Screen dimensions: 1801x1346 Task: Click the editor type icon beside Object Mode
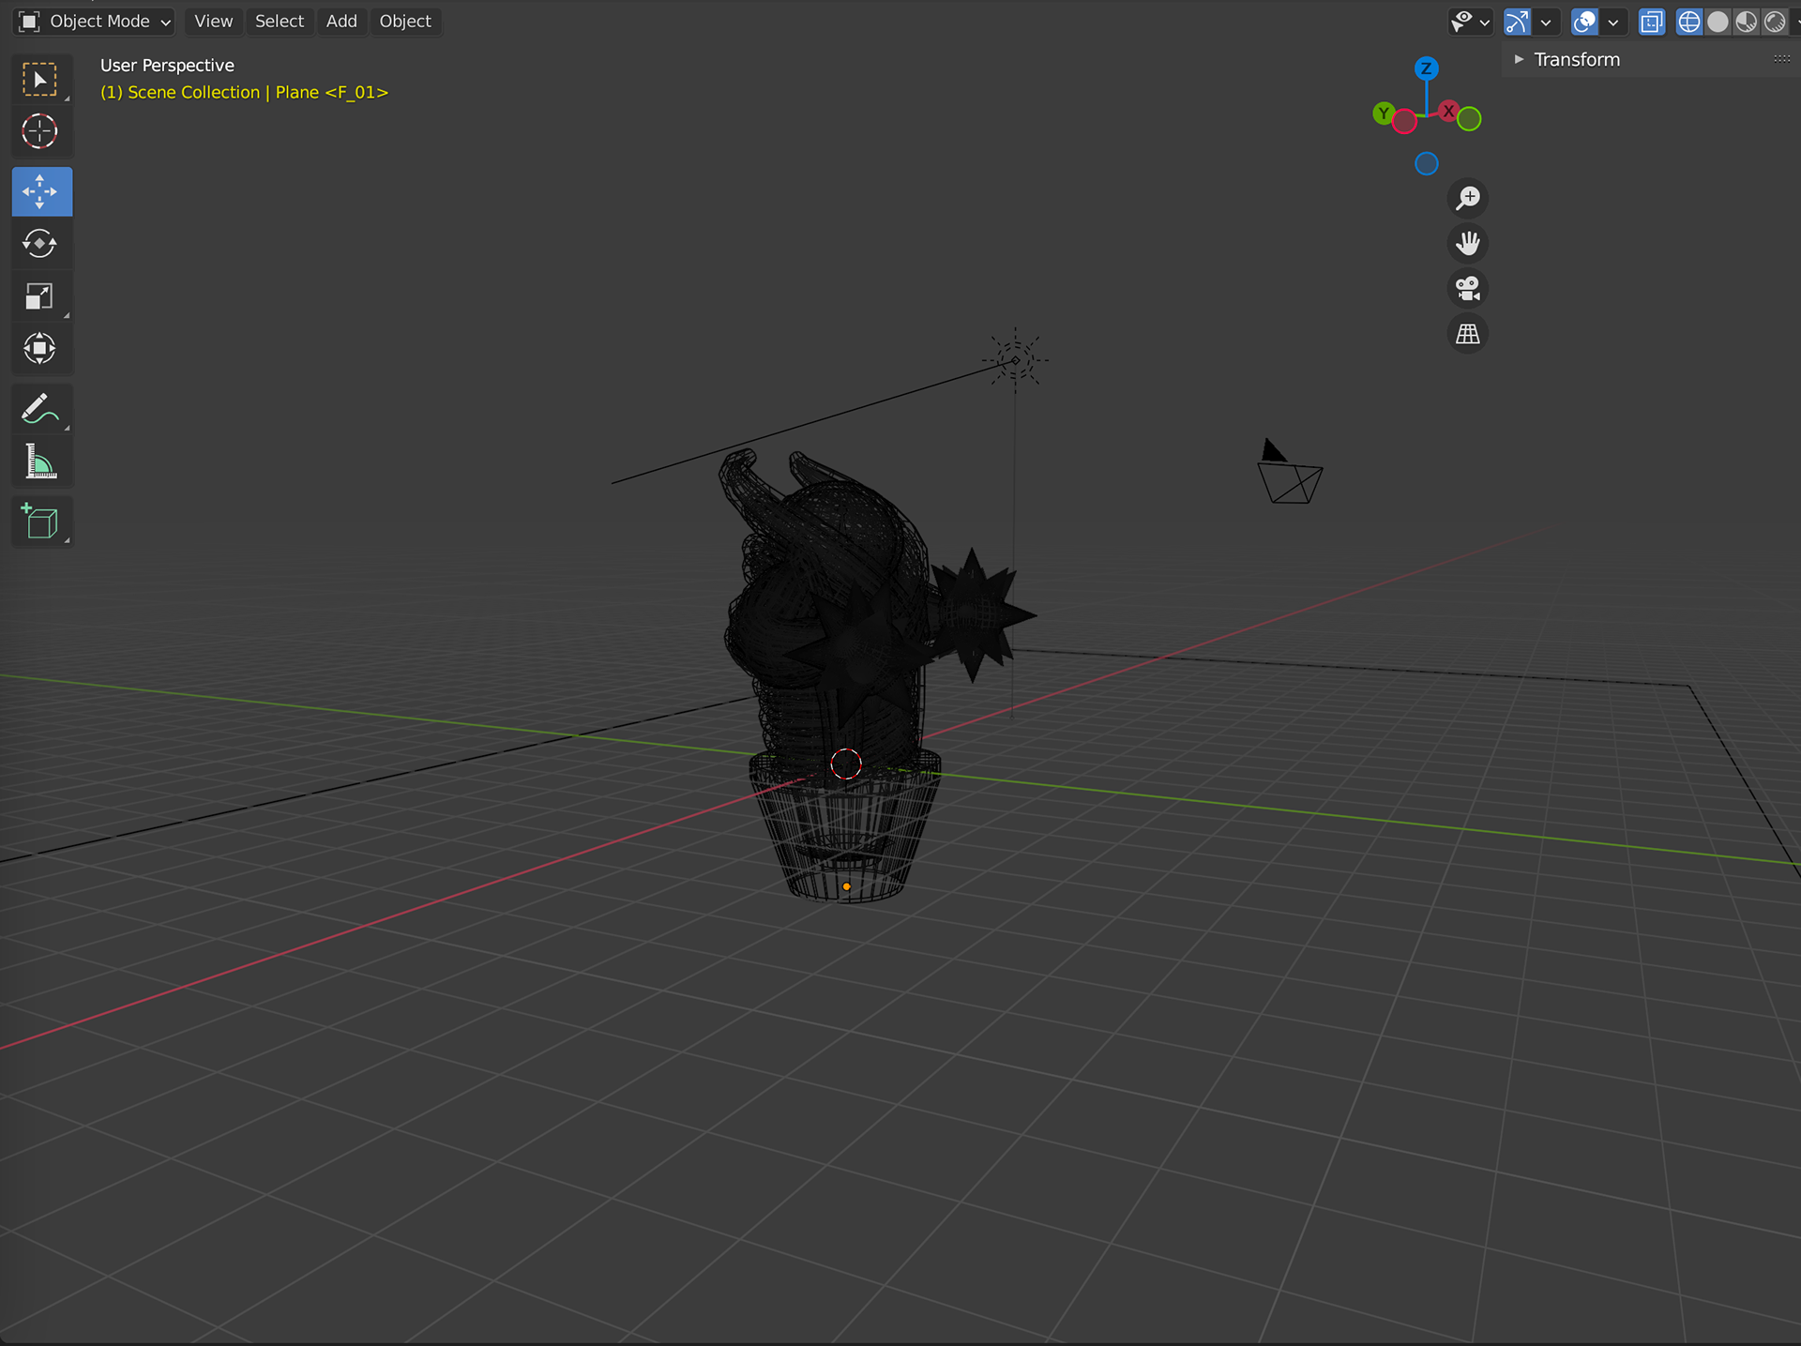tap(29, 22)
